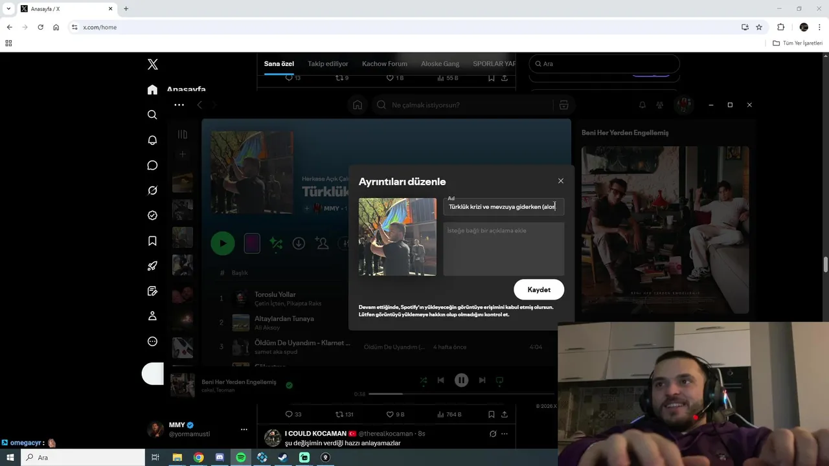
Task: Change playlist cover image in dialog
Action: [x=398, y=237]
